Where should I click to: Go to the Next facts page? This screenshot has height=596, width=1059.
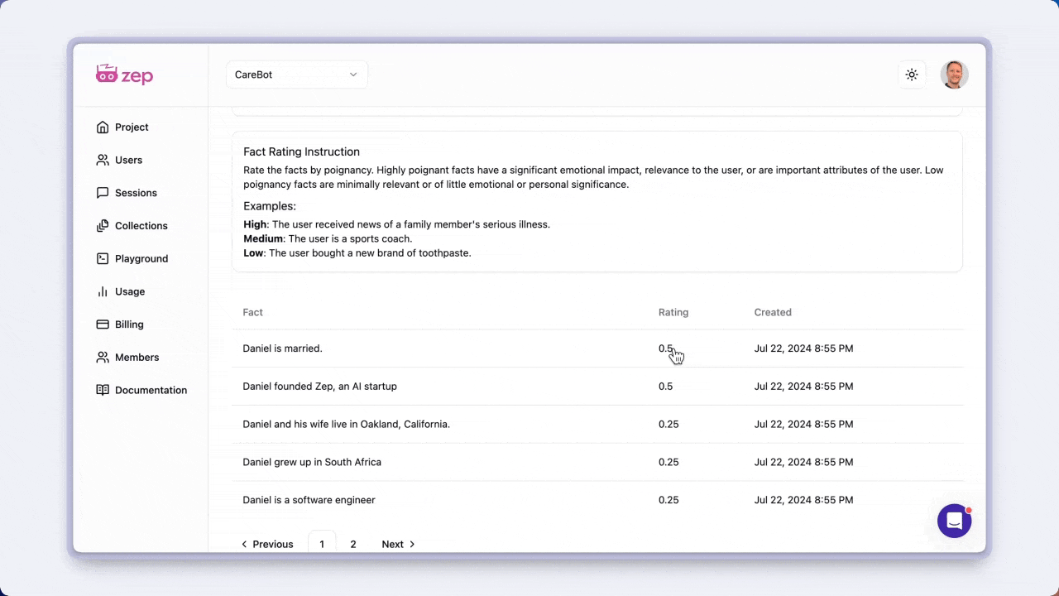tap(398, 544)
